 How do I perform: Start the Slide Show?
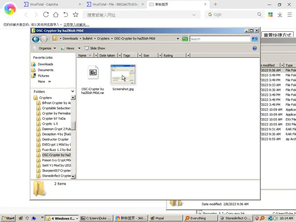pyautogui.click(x=95, y=48)
